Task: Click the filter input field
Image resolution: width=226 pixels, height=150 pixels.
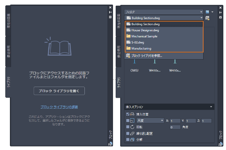Action: point(164,12)
